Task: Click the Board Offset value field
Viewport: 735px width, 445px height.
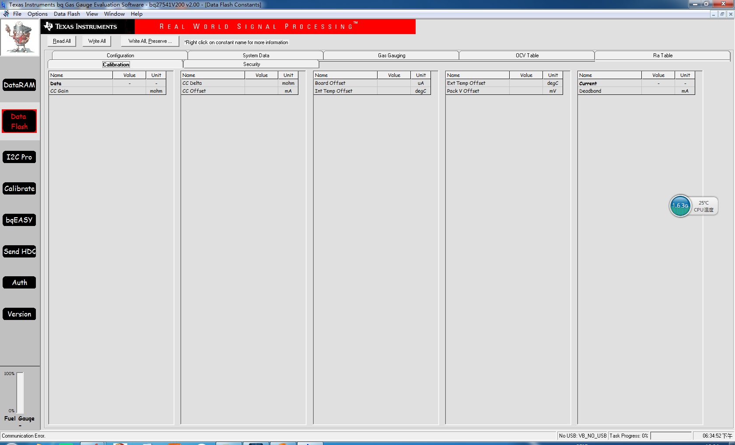Action: tap(394, 83)
